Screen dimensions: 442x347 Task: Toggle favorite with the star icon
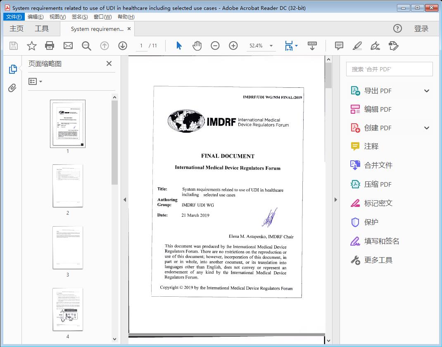31,46
